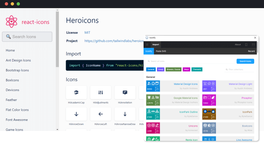This screenshot has height=146, width=264.
Task: Open the Unicons collection link
Action: coord(193,126)
